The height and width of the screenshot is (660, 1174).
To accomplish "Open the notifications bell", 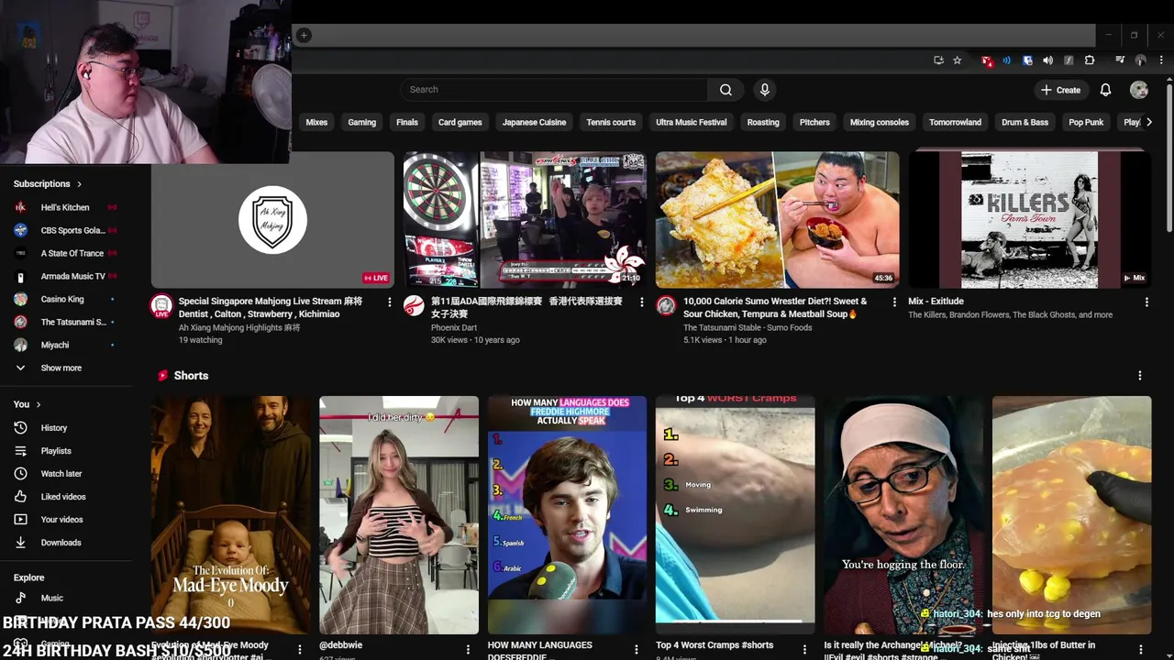I will click(x=1105, y=90).
